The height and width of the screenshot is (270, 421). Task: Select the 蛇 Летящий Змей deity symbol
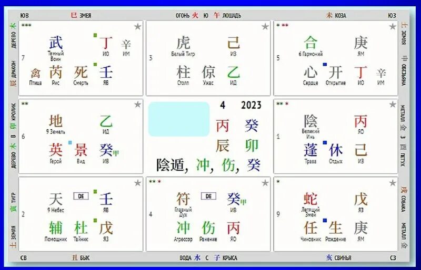310,199
